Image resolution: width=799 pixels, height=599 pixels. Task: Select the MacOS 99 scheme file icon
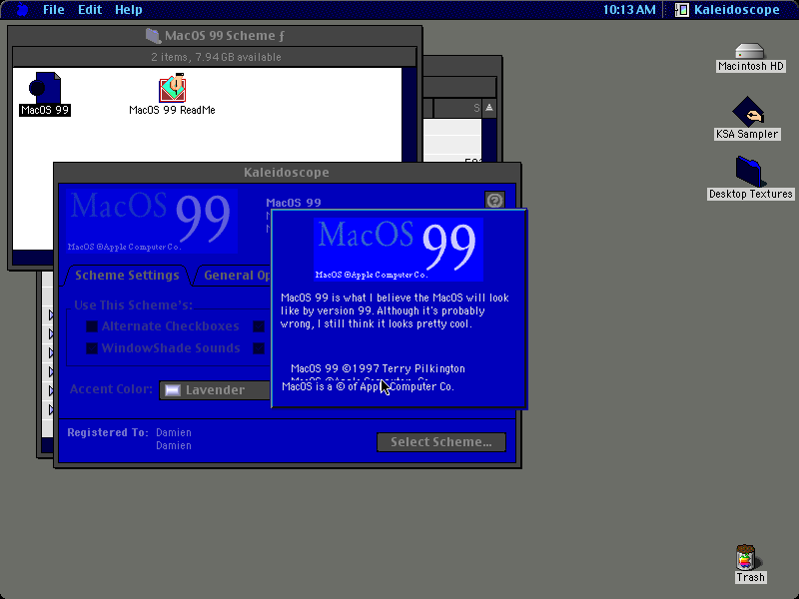click(x=45, y=88)
